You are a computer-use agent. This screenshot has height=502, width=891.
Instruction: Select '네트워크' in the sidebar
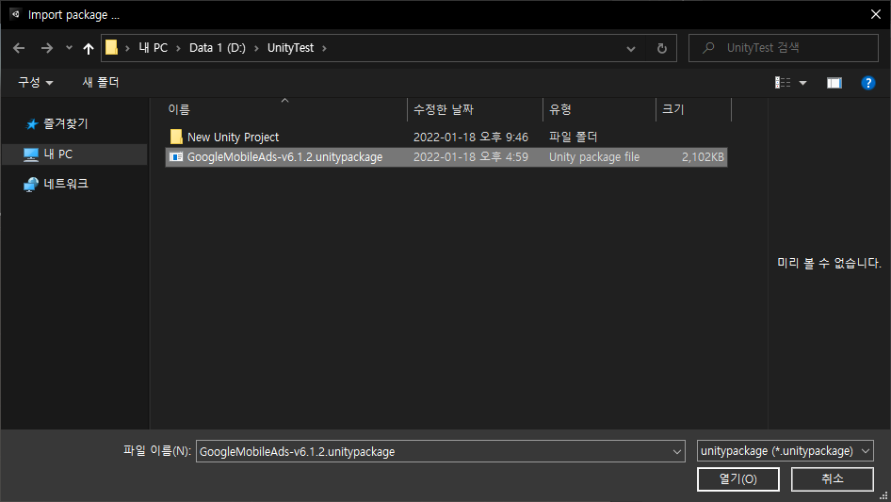tap(66, 184)
